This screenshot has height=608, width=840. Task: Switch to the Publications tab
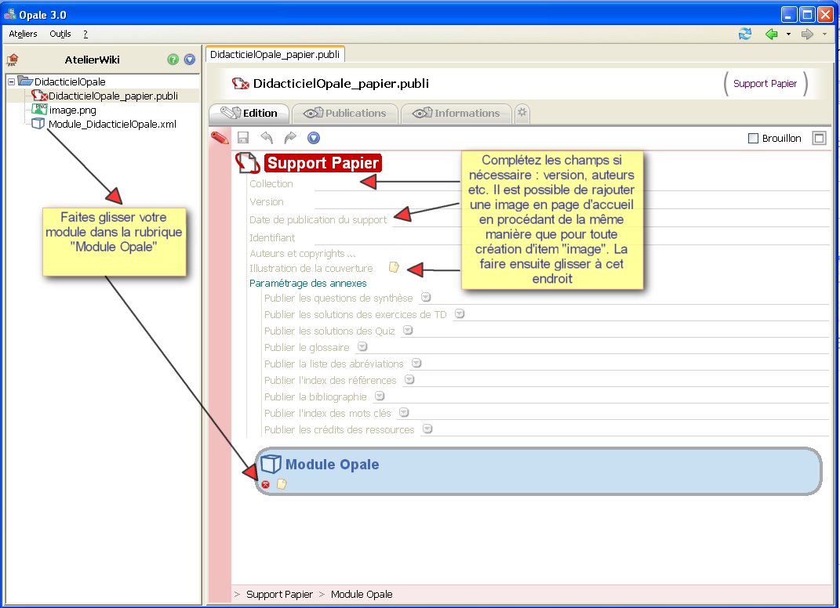coord(345,113)
